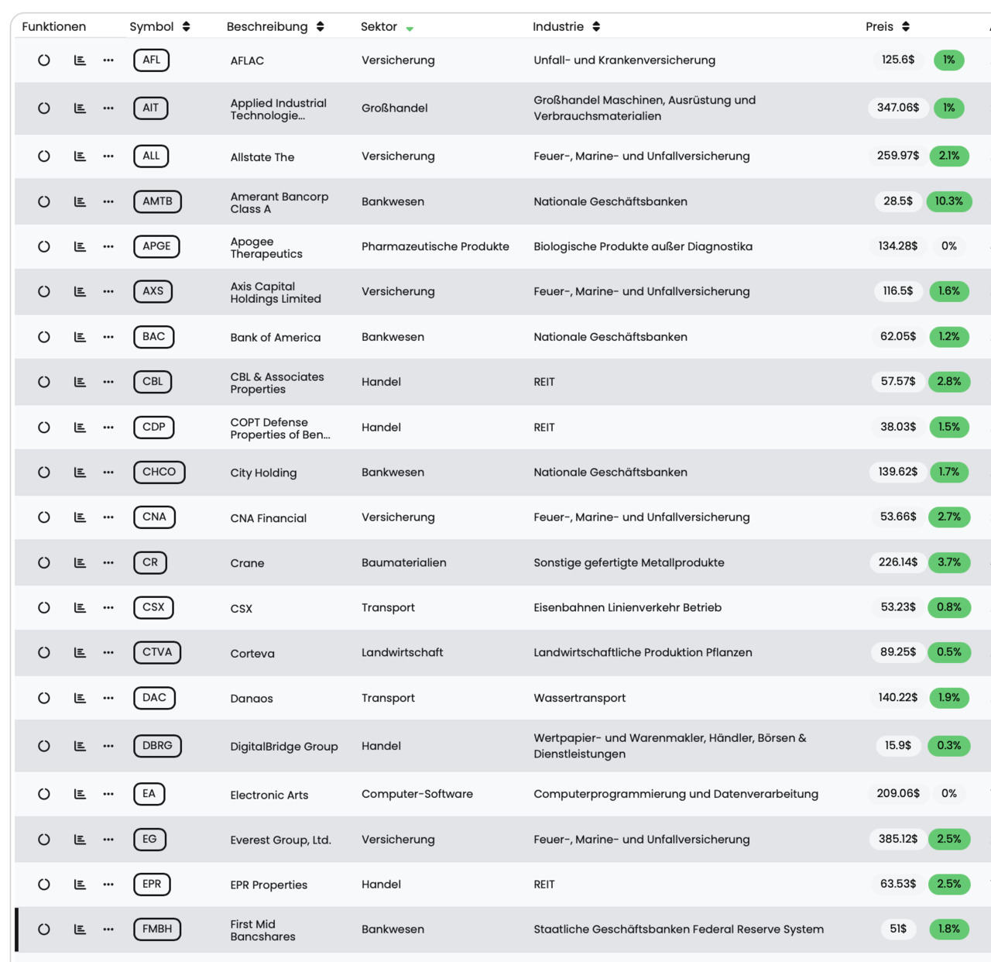Select the EPR ticker badge

[152, 885]
